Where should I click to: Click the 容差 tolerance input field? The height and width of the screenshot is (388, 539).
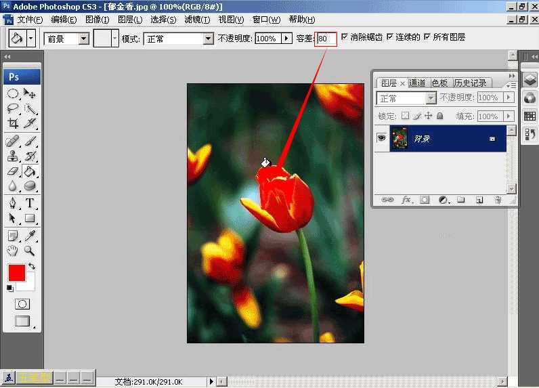point(326,39)
